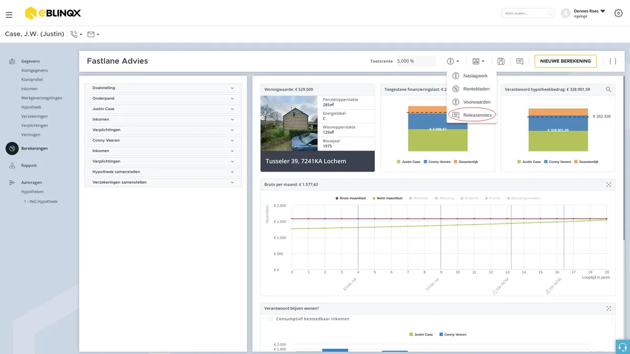Select Voorwaarden from the info menu

click(x=471, y=102)
